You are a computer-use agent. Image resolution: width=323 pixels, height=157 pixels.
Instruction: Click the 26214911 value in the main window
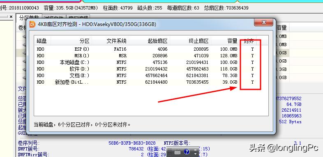(291, 110)
